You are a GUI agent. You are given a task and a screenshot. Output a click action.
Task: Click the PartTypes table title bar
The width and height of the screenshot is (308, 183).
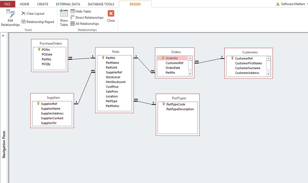point(178,98)
